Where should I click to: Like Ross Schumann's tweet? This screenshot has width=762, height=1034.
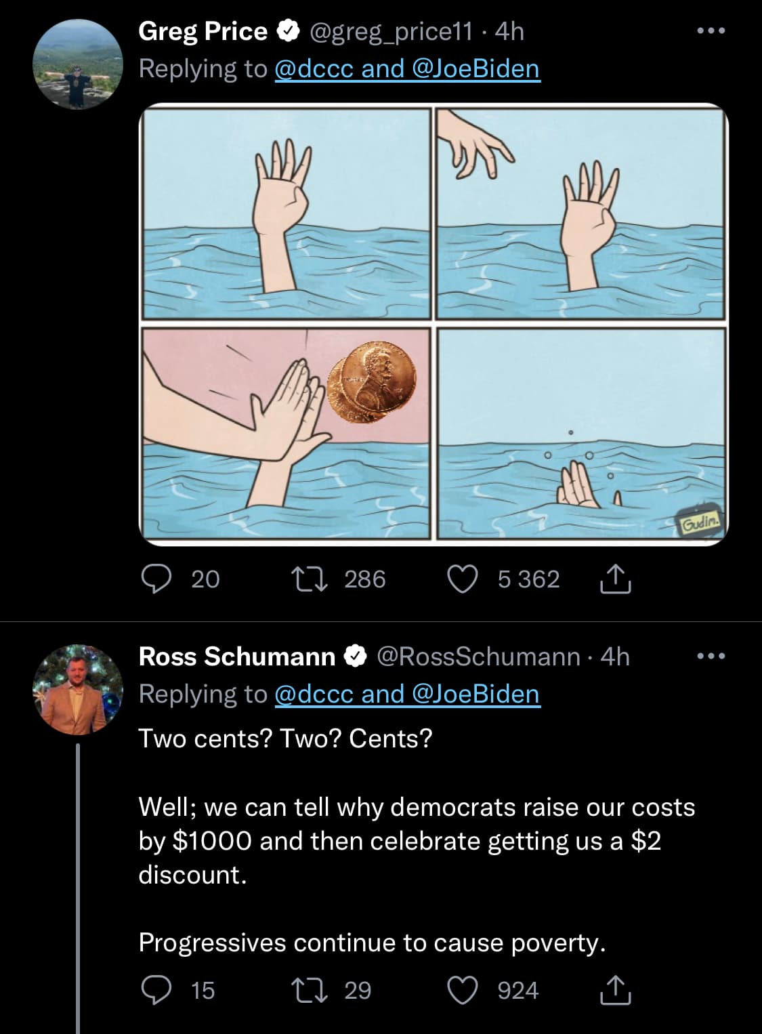tap(463, 990)
